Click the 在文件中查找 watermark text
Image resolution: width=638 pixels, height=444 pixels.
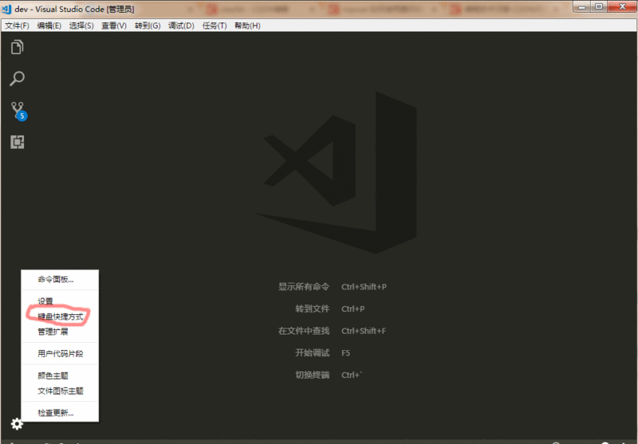click(x=304, y=331)
